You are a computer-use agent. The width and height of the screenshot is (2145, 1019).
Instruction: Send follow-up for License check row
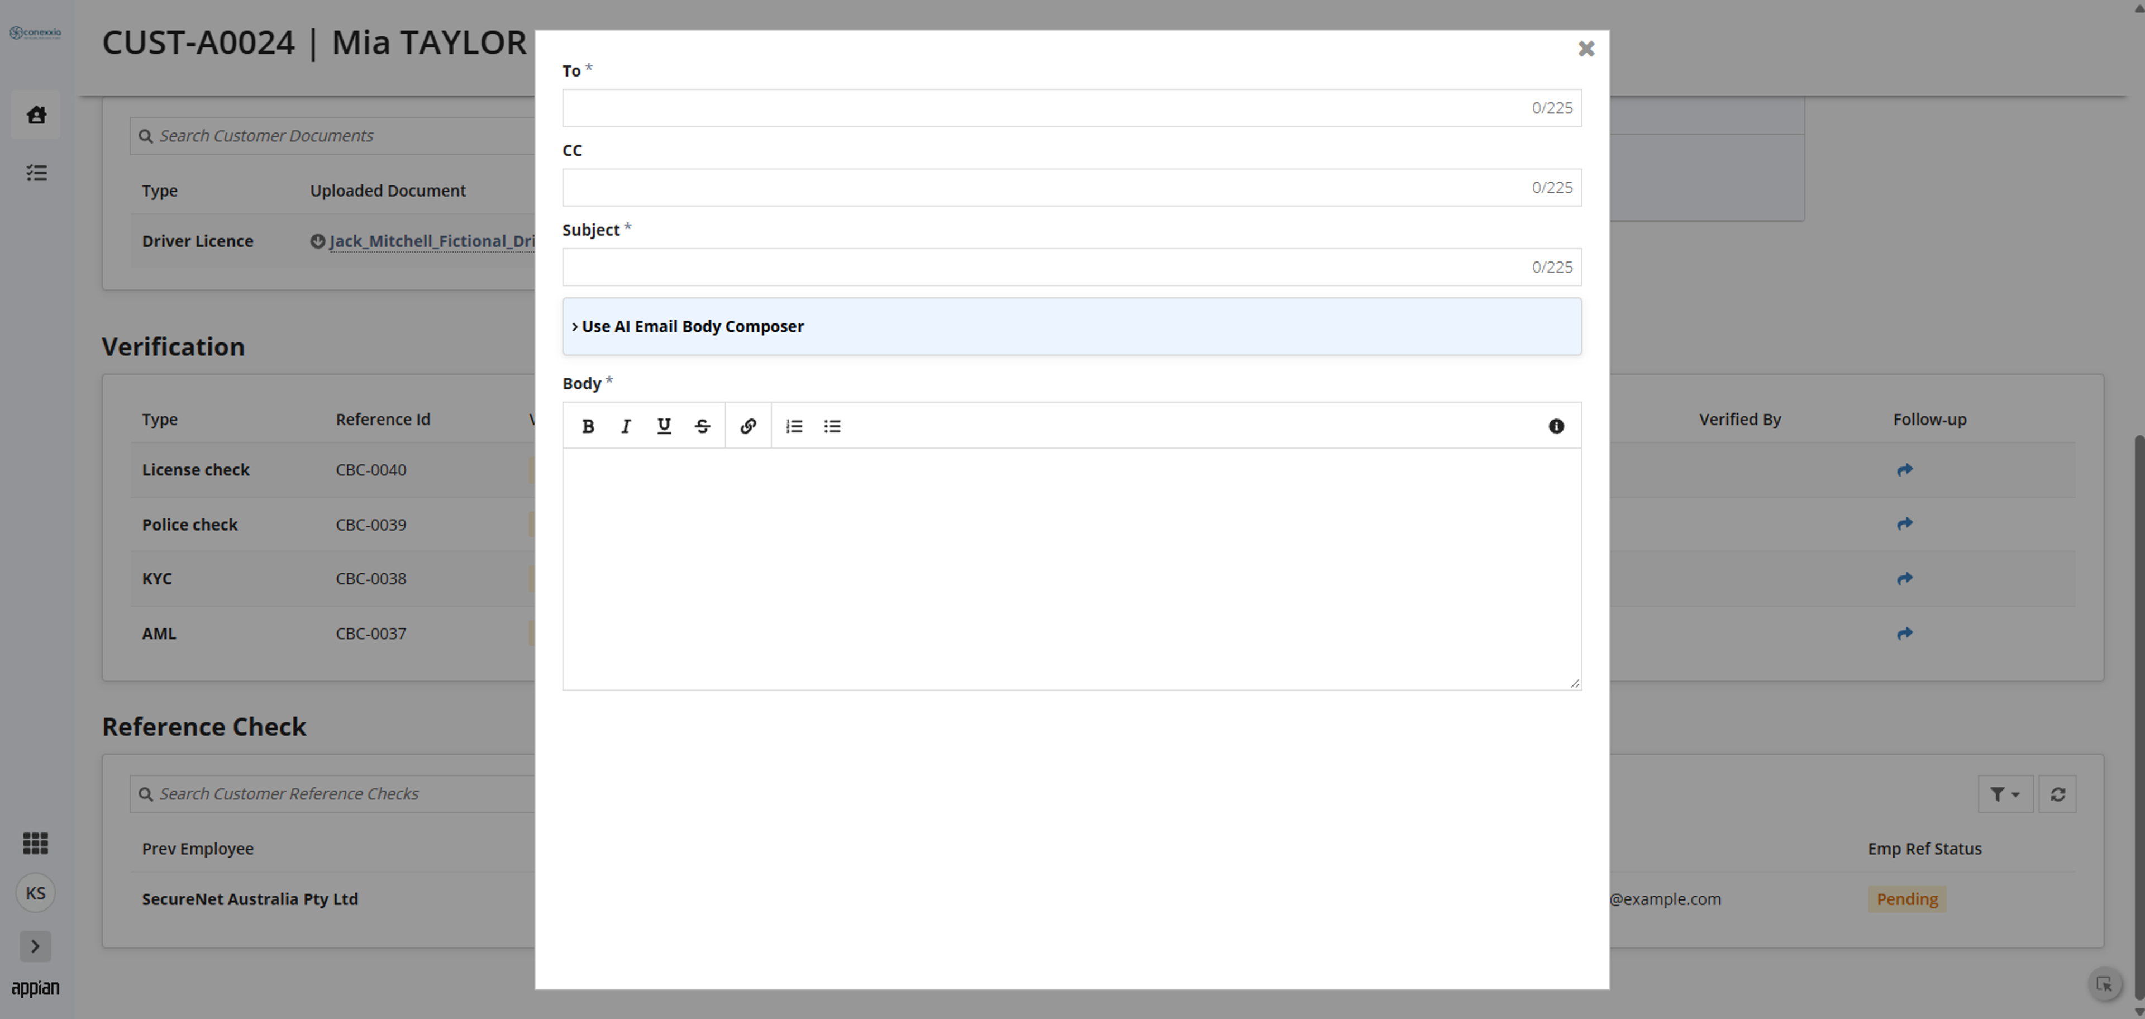1904,470
